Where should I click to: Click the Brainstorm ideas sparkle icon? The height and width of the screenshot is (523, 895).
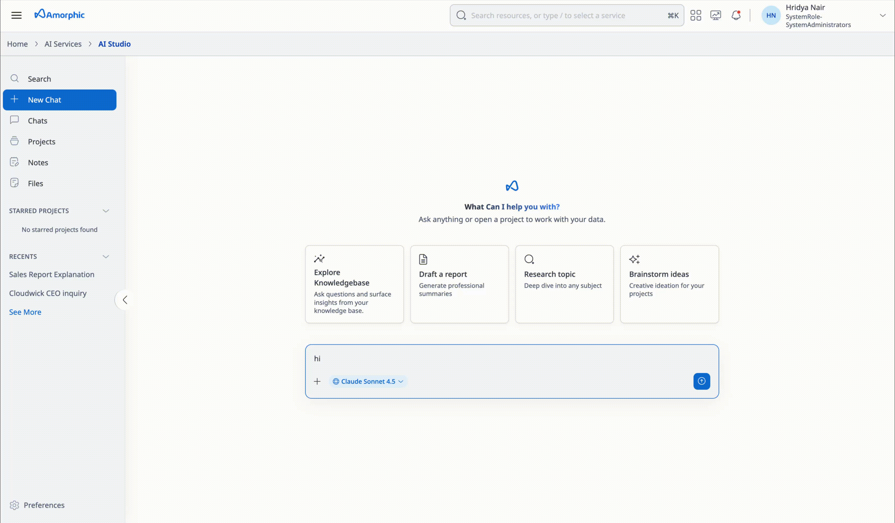point(634,259)
